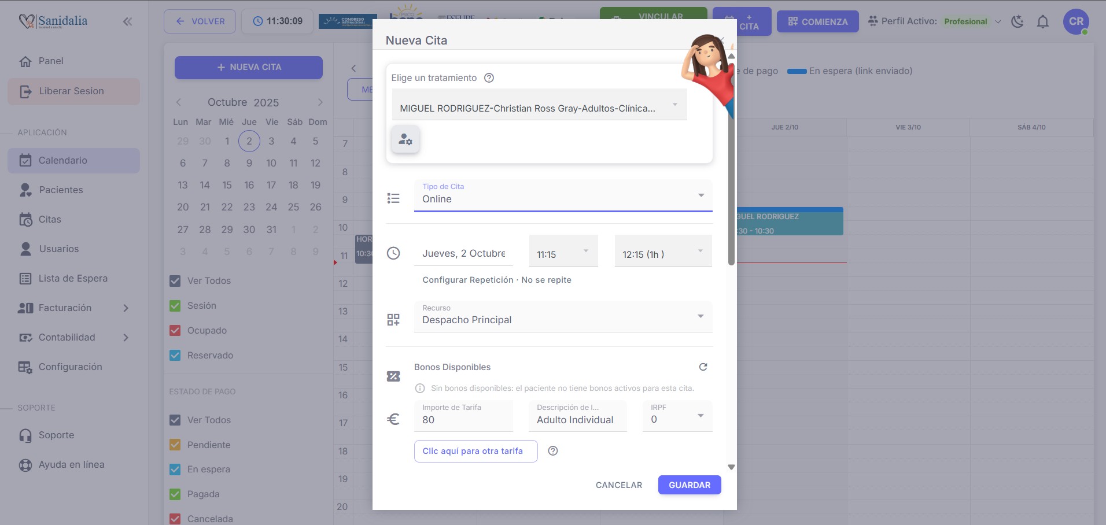Open Lista de Espera in the sidebar
This screenshot has width=1106, height=525.
click(73, 279)
